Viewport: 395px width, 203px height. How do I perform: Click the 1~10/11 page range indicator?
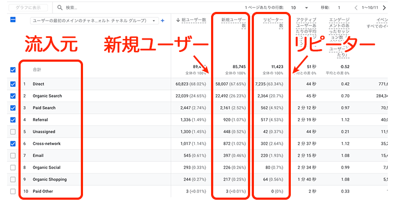click(370, 8)
